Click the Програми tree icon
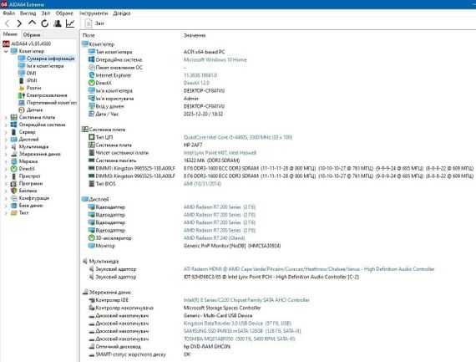The width and height of the screenshot is (476, 362). 13,184
